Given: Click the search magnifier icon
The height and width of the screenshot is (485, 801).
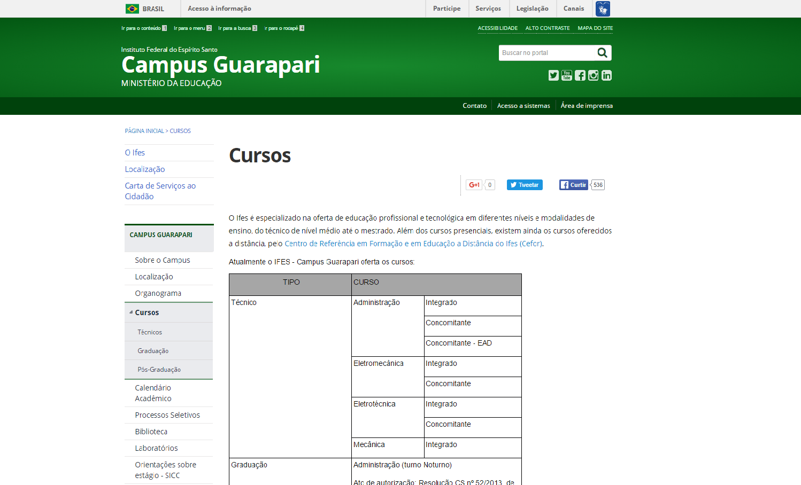Looking at the screenshot, I should tap(603, 52).
